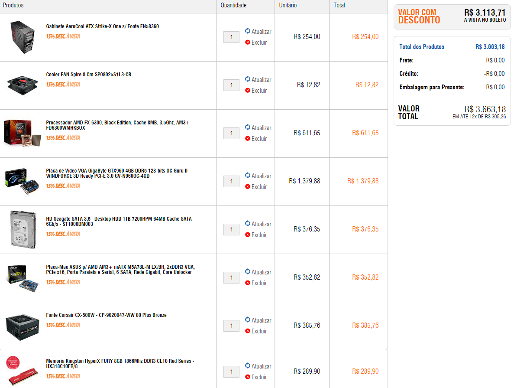This screenshot has height=388, width=514.
Task: Open Cooler FAN Spire product thumbnail
Action: pyautogui.click(x=22, y=85)
